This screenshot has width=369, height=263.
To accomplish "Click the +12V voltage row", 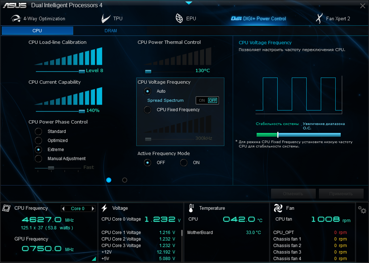I will coord(138,252).
